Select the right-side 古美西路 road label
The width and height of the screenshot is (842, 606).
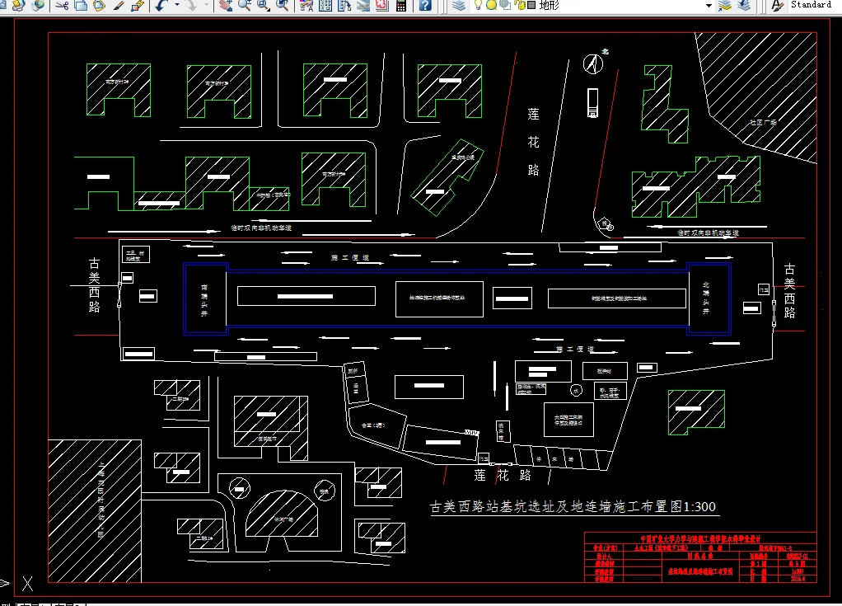click(x=788, y=291)
